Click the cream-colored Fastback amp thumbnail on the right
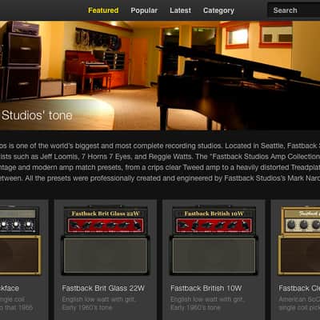320x320 pixels. coord(299,241)
